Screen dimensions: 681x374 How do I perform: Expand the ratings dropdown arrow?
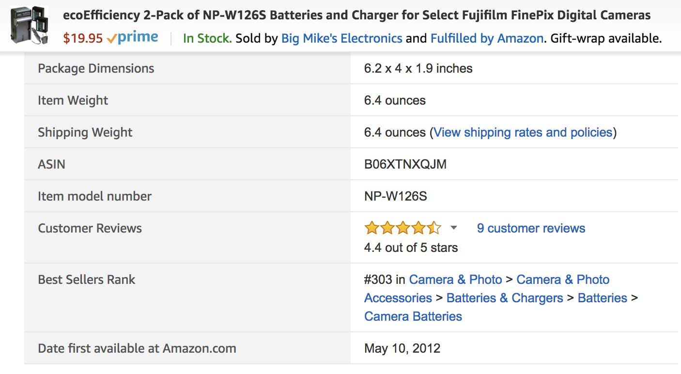[453, 228]
